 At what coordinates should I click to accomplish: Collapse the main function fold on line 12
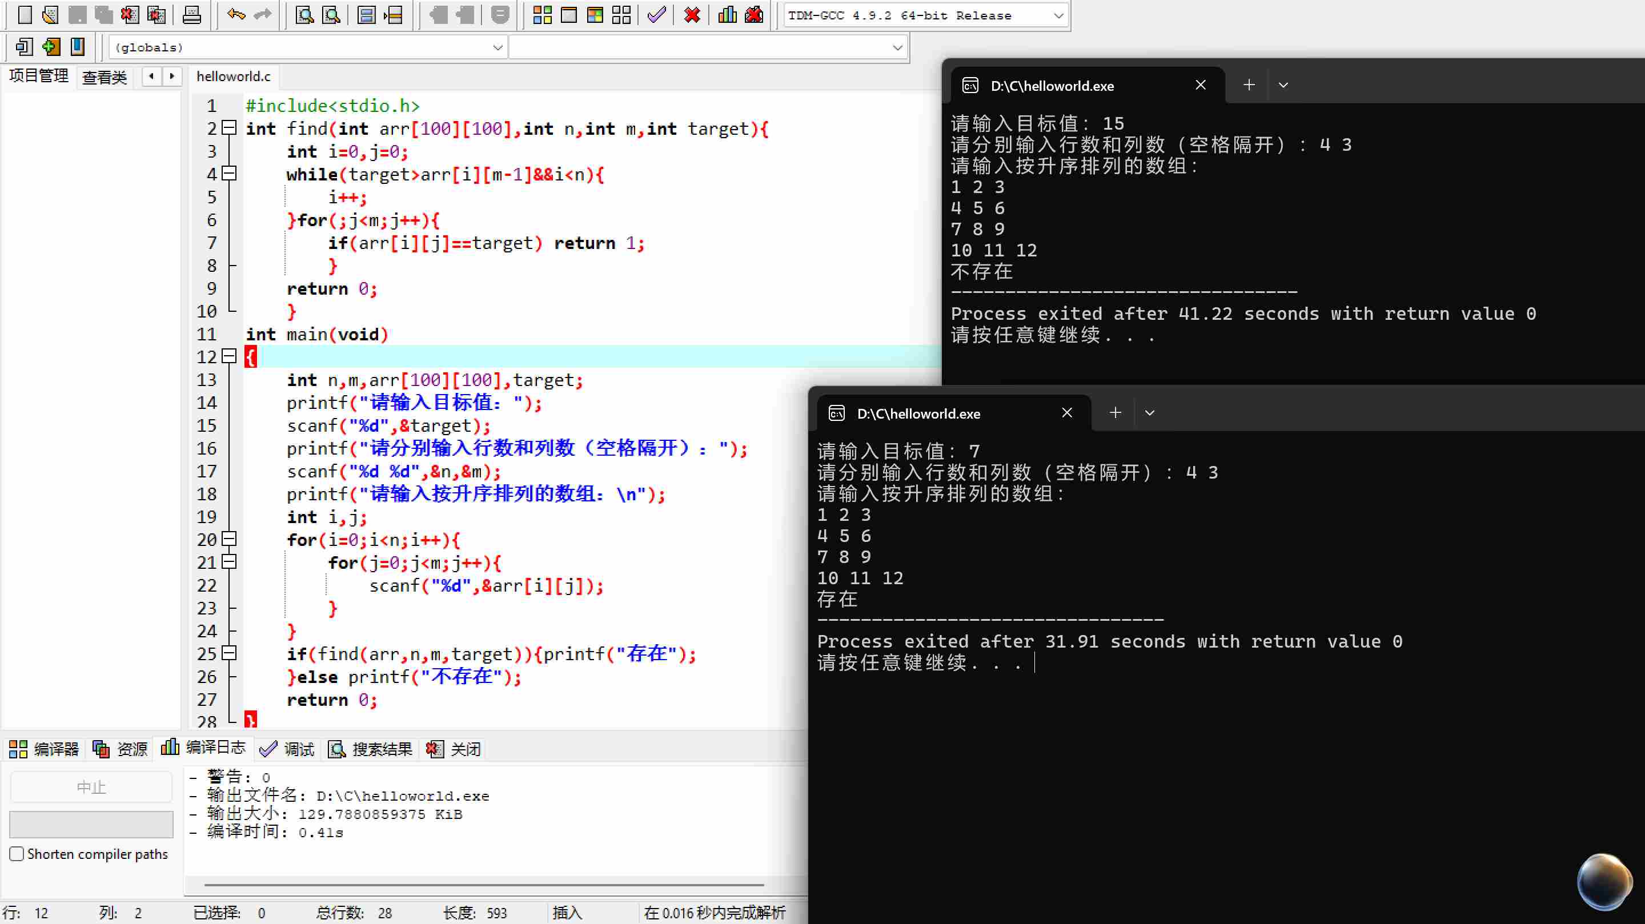229,356
